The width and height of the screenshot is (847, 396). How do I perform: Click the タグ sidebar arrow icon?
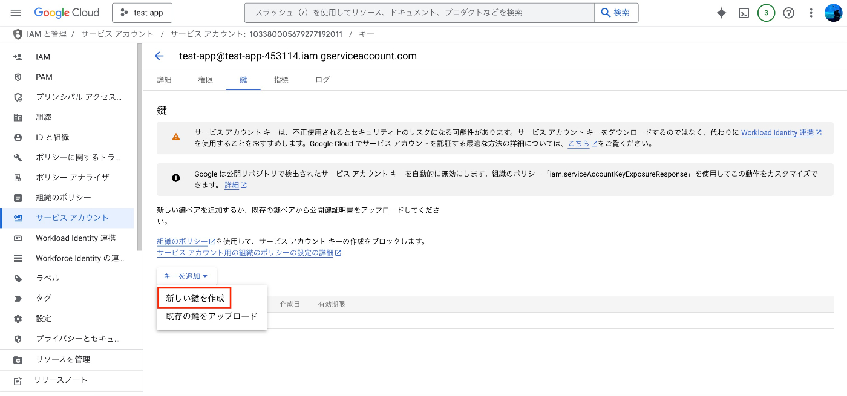(x=18, y=298)
